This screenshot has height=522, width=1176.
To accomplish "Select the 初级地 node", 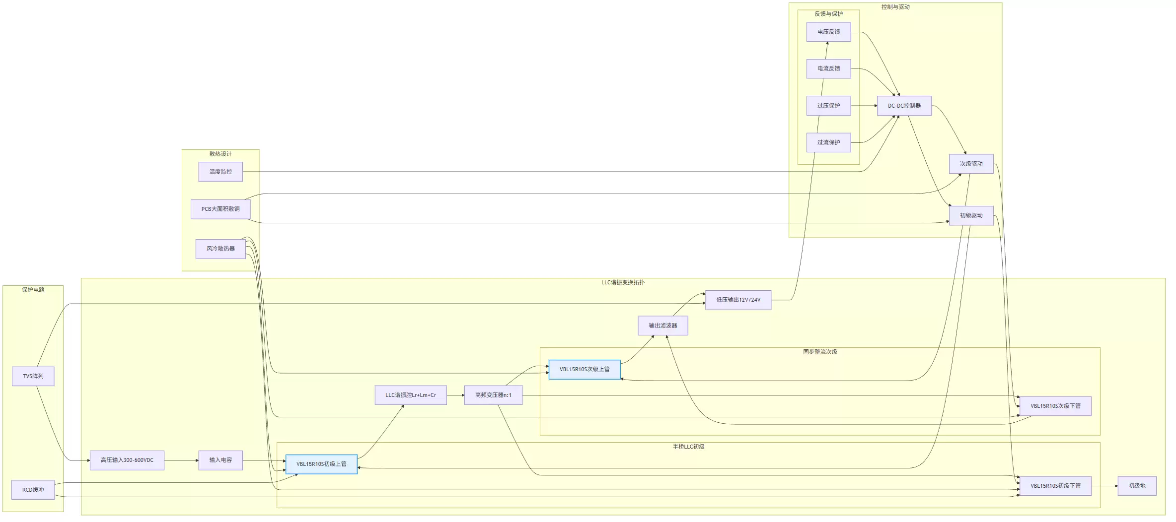I will pos(1137,486).
